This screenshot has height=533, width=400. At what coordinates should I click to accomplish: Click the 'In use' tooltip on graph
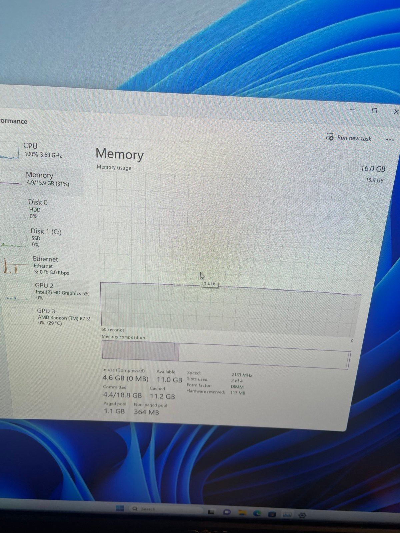point(209,283)
